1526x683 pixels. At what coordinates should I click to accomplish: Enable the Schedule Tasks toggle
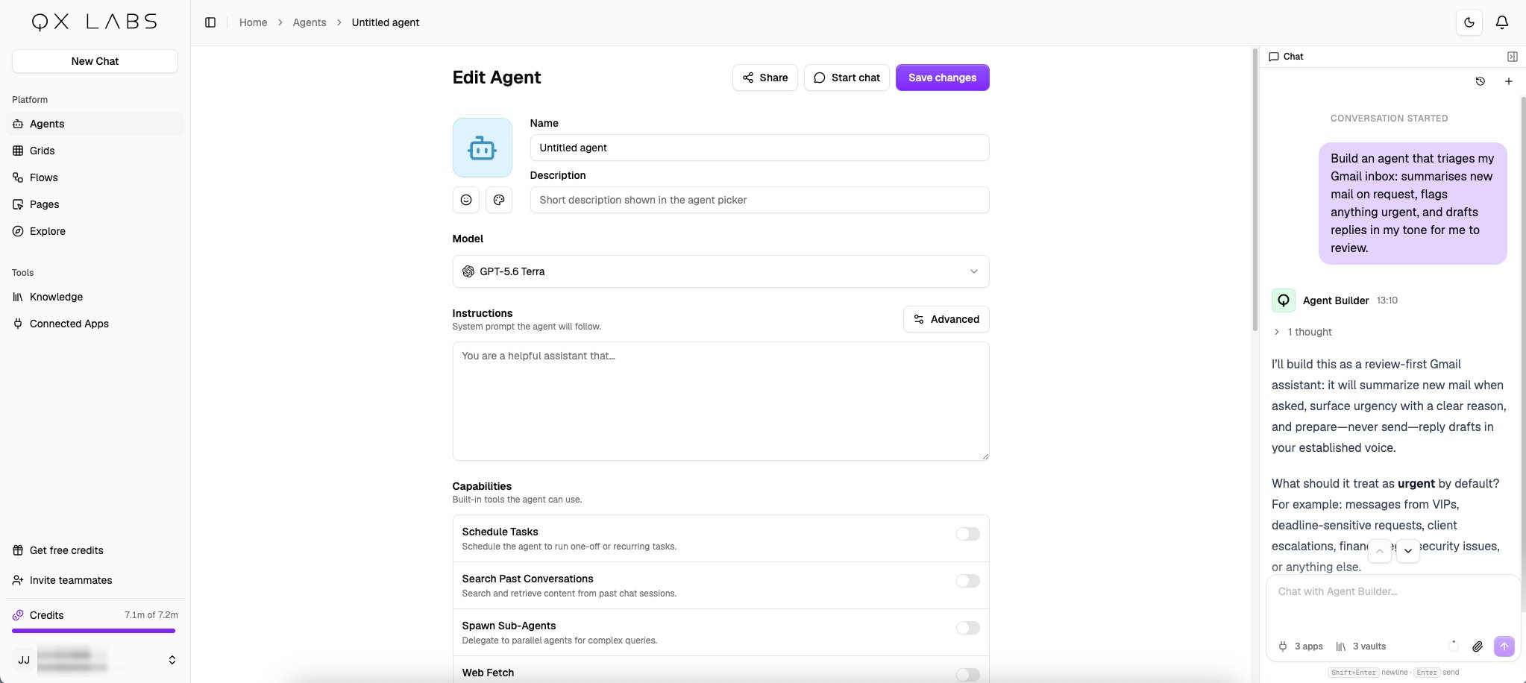pos(967,534)
